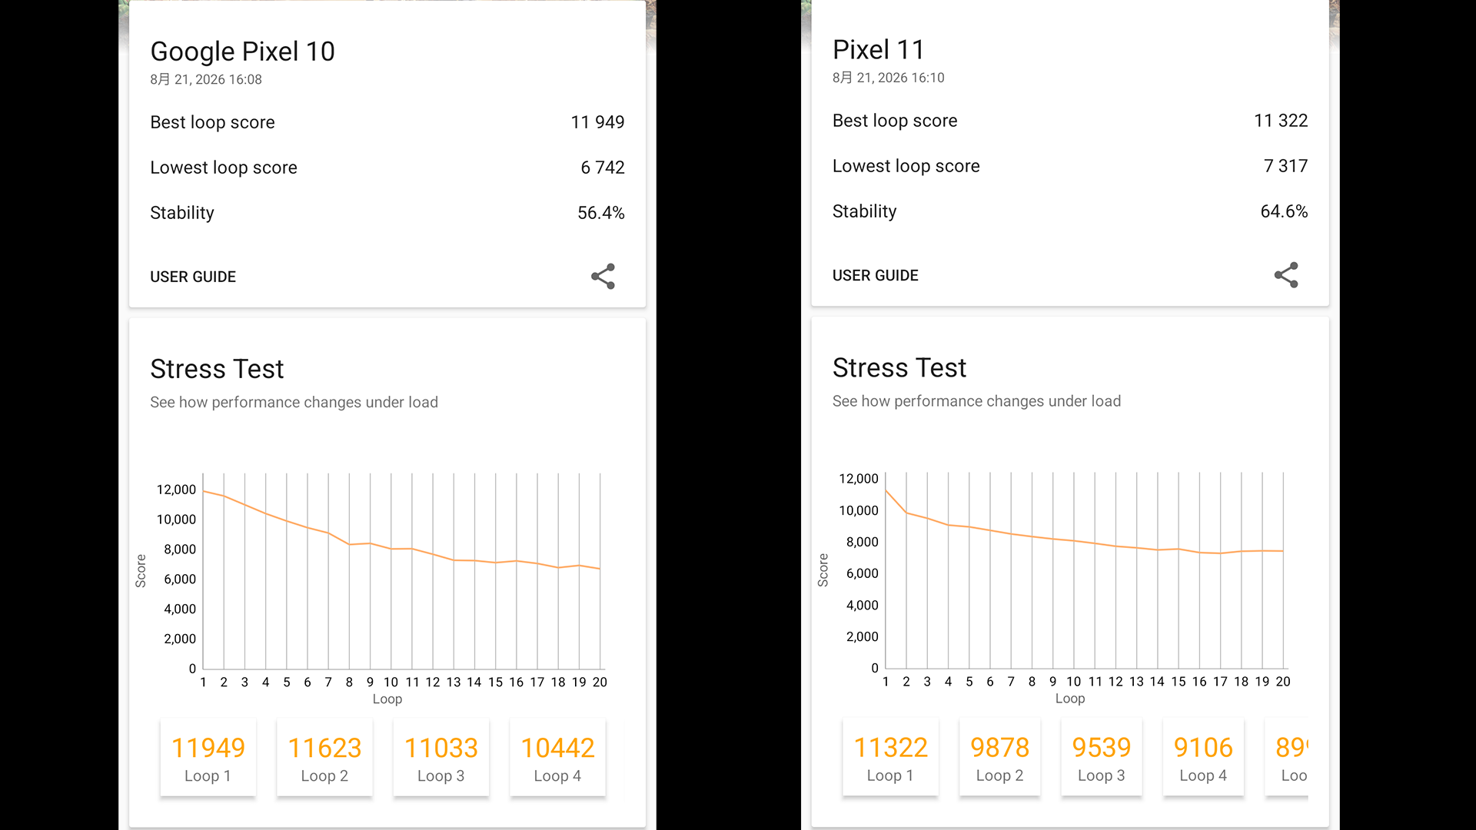Click Stability value 64.6%
1476x830 pixels.
(x=1284, y=211)
